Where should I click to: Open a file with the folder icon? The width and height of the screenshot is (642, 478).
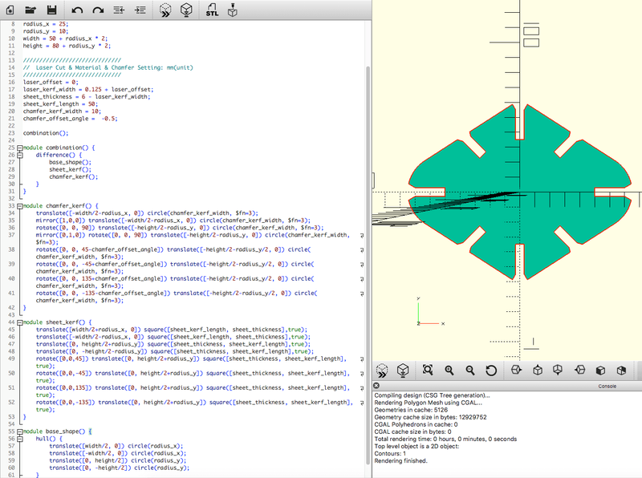point(30,10)
